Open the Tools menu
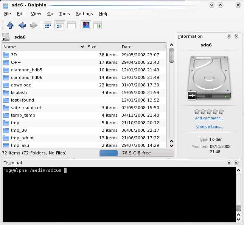Screen dimensions: 244x225 click(x=64, y=14)
